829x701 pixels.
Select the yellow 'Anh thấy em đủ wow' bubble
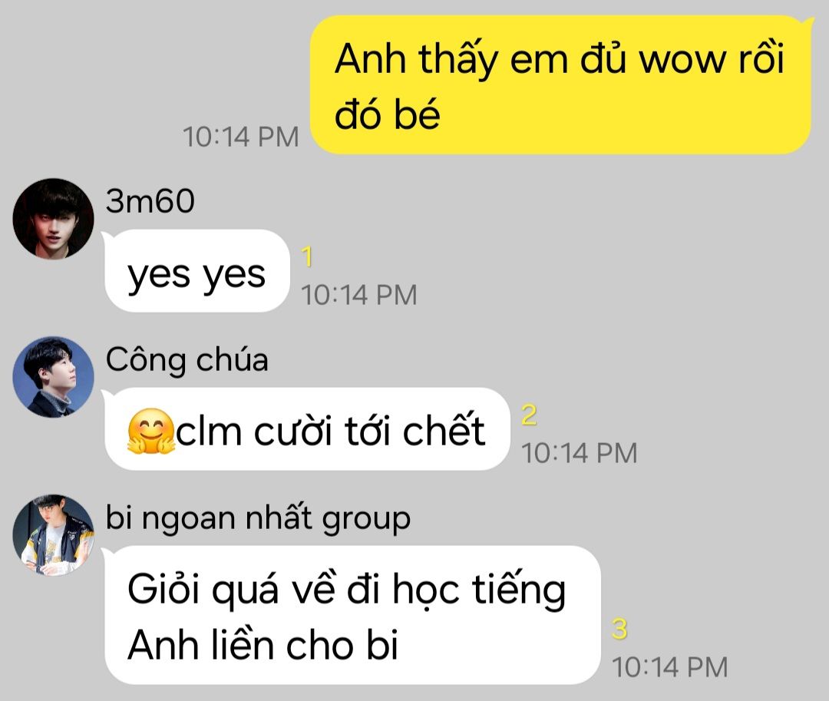(560, 84)
